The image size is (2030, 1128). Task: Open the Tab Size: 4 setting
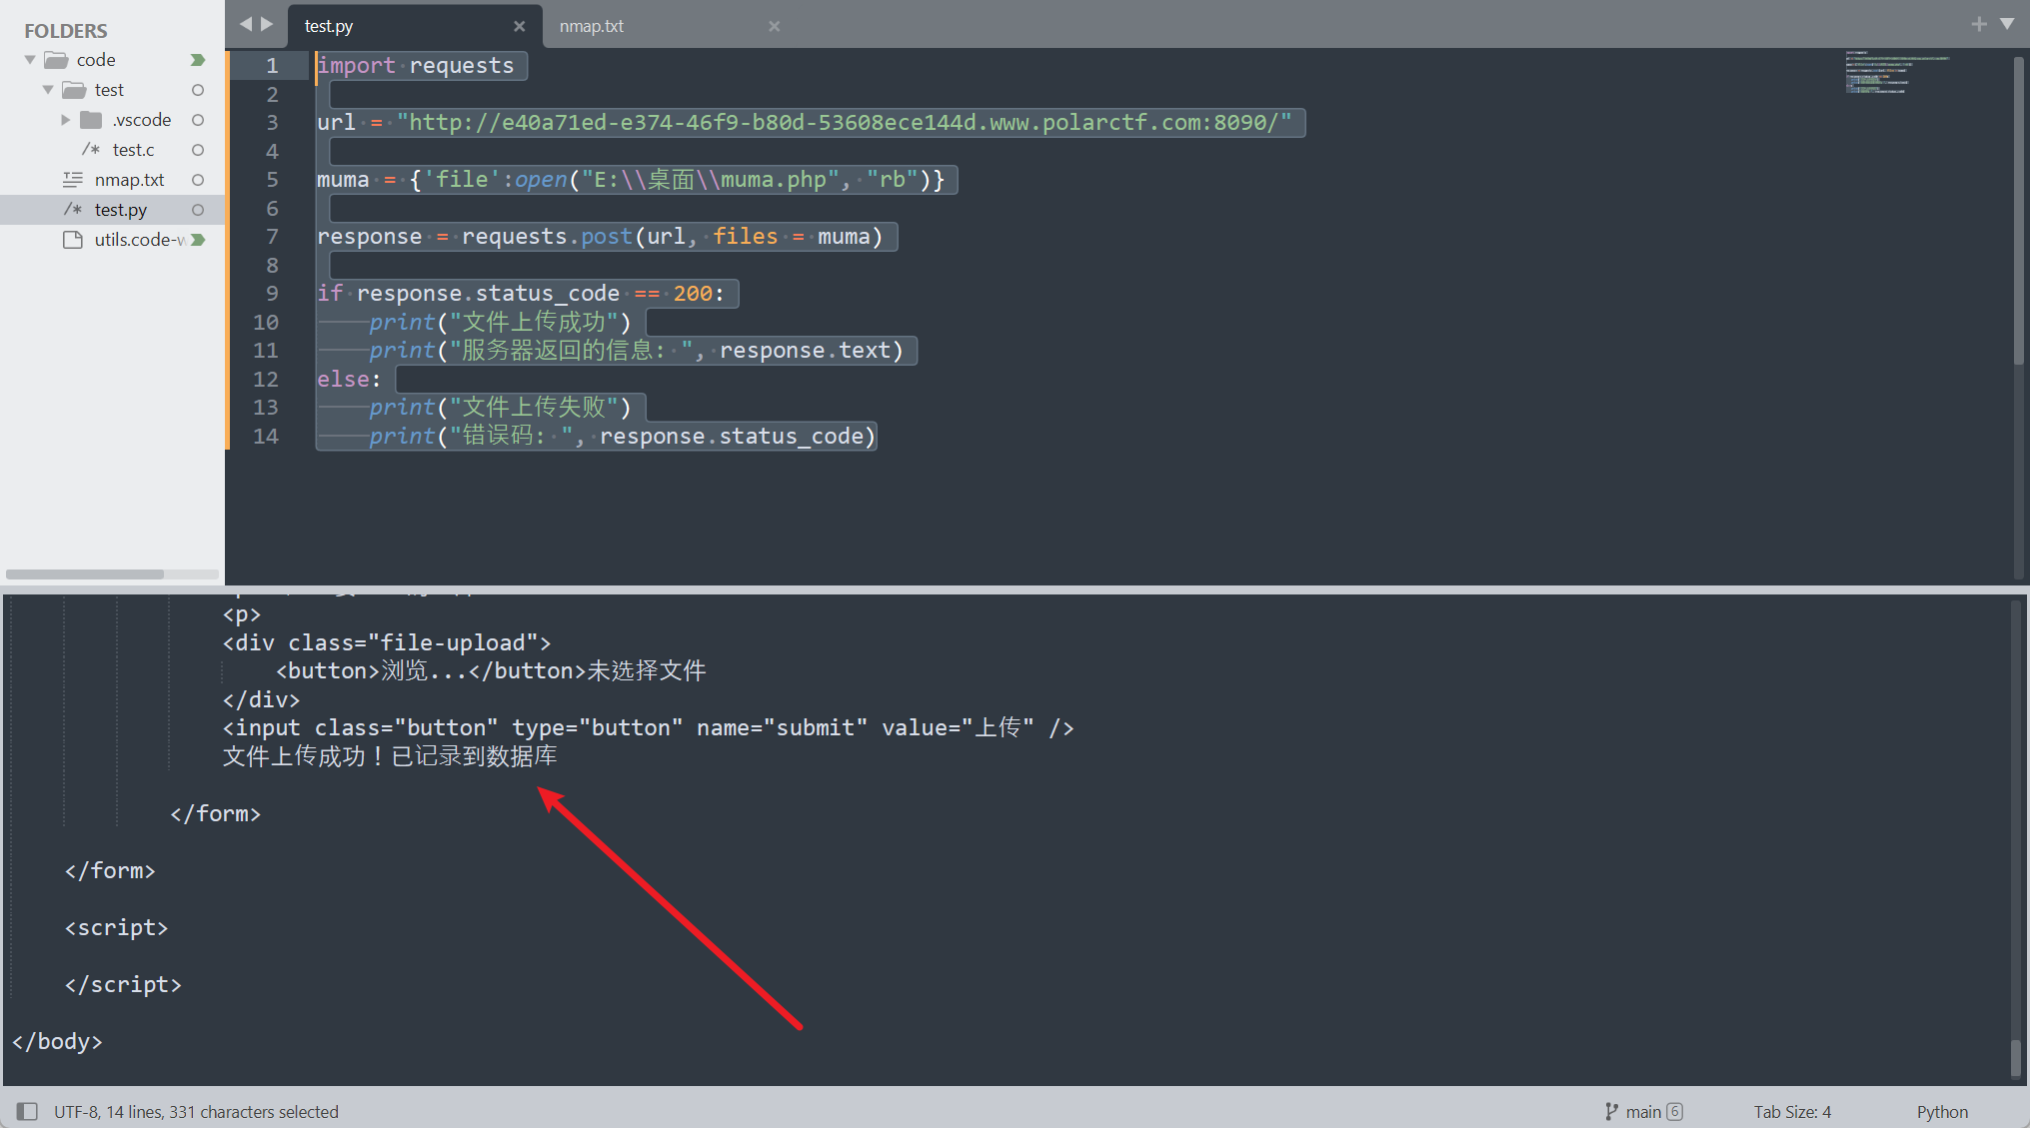pos(1792,1111)
